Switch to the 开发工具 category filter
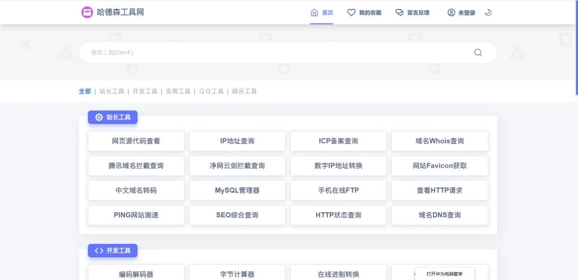Image resolution: width=578 pixels, height=280 pixels. click(145, 91)
